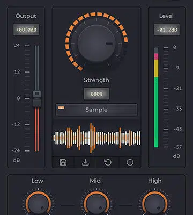This screenshot has width=193, height=215.
Task: Open the info icon
Action: click(x=130, y=162)
